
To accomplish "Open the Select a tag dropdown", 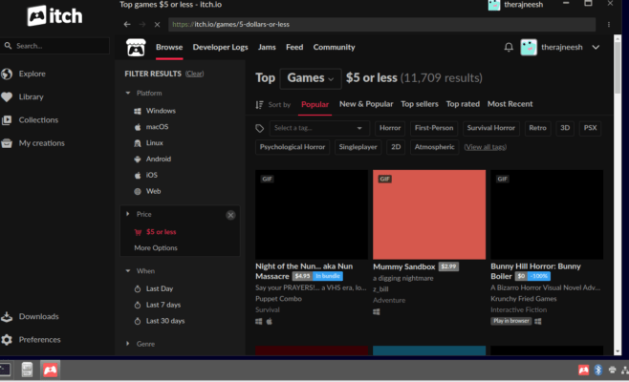I will click(318, 128).
